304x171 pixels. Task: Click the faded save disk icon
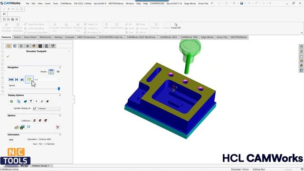pyautogui.click(x=28, y=127)
